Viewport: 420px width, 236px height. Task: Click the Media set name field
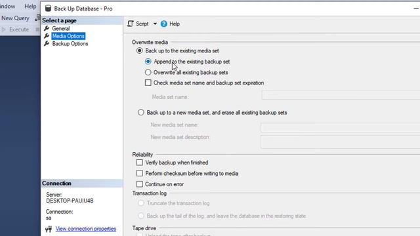pos(341,94)
